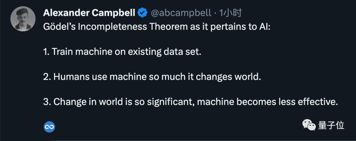Click the blue infinity loop icon
Screen dimensions: 356x141
(49, 127)
